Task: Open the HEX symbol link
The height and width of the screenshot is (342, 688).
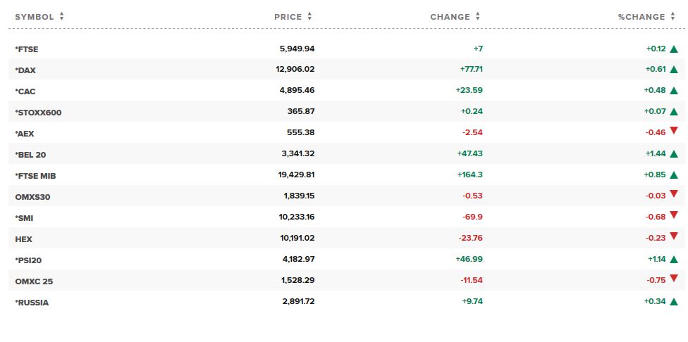Action: click(24, 239)
